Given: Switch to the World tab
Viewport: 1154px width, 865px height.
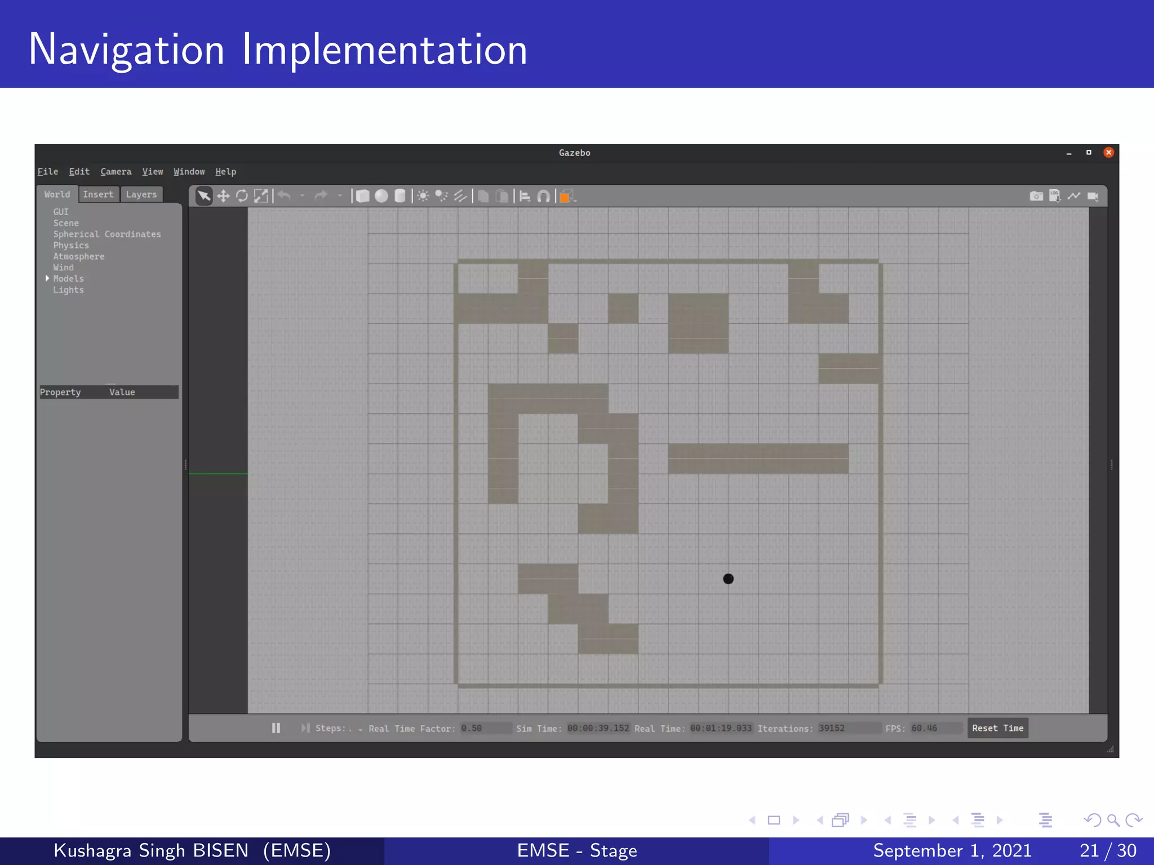Looking at the screenshot, I should point(57,194).
